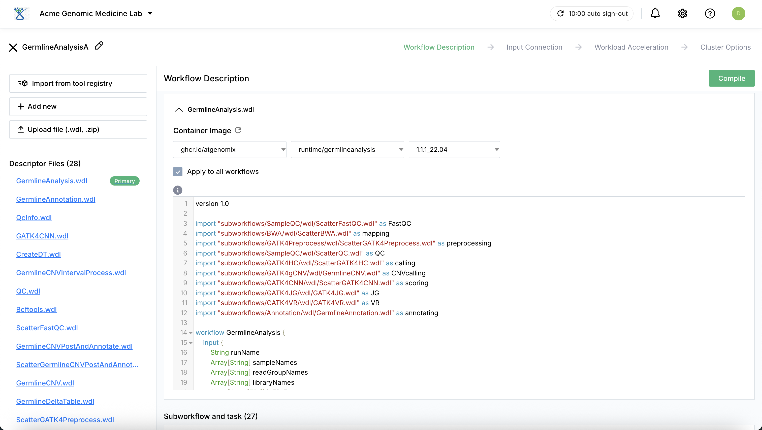Click the notifications bell icon
The height and width of the screenshot is (430, 762).
click(655, 13)
